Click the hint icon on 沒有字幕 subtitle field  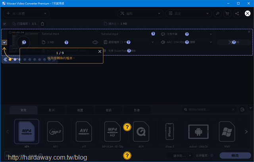pyautogui.click(x=187, y=34)
